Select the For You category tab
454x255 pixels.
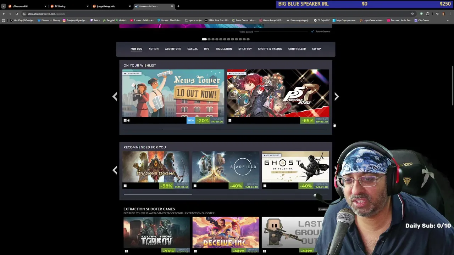(x=136, y=49)
